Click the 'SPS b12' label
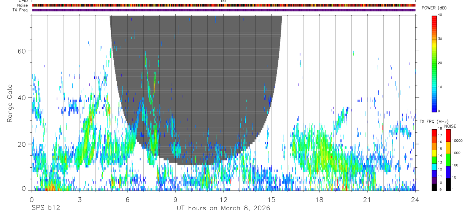Screen dimensions: 467x216 46,208
